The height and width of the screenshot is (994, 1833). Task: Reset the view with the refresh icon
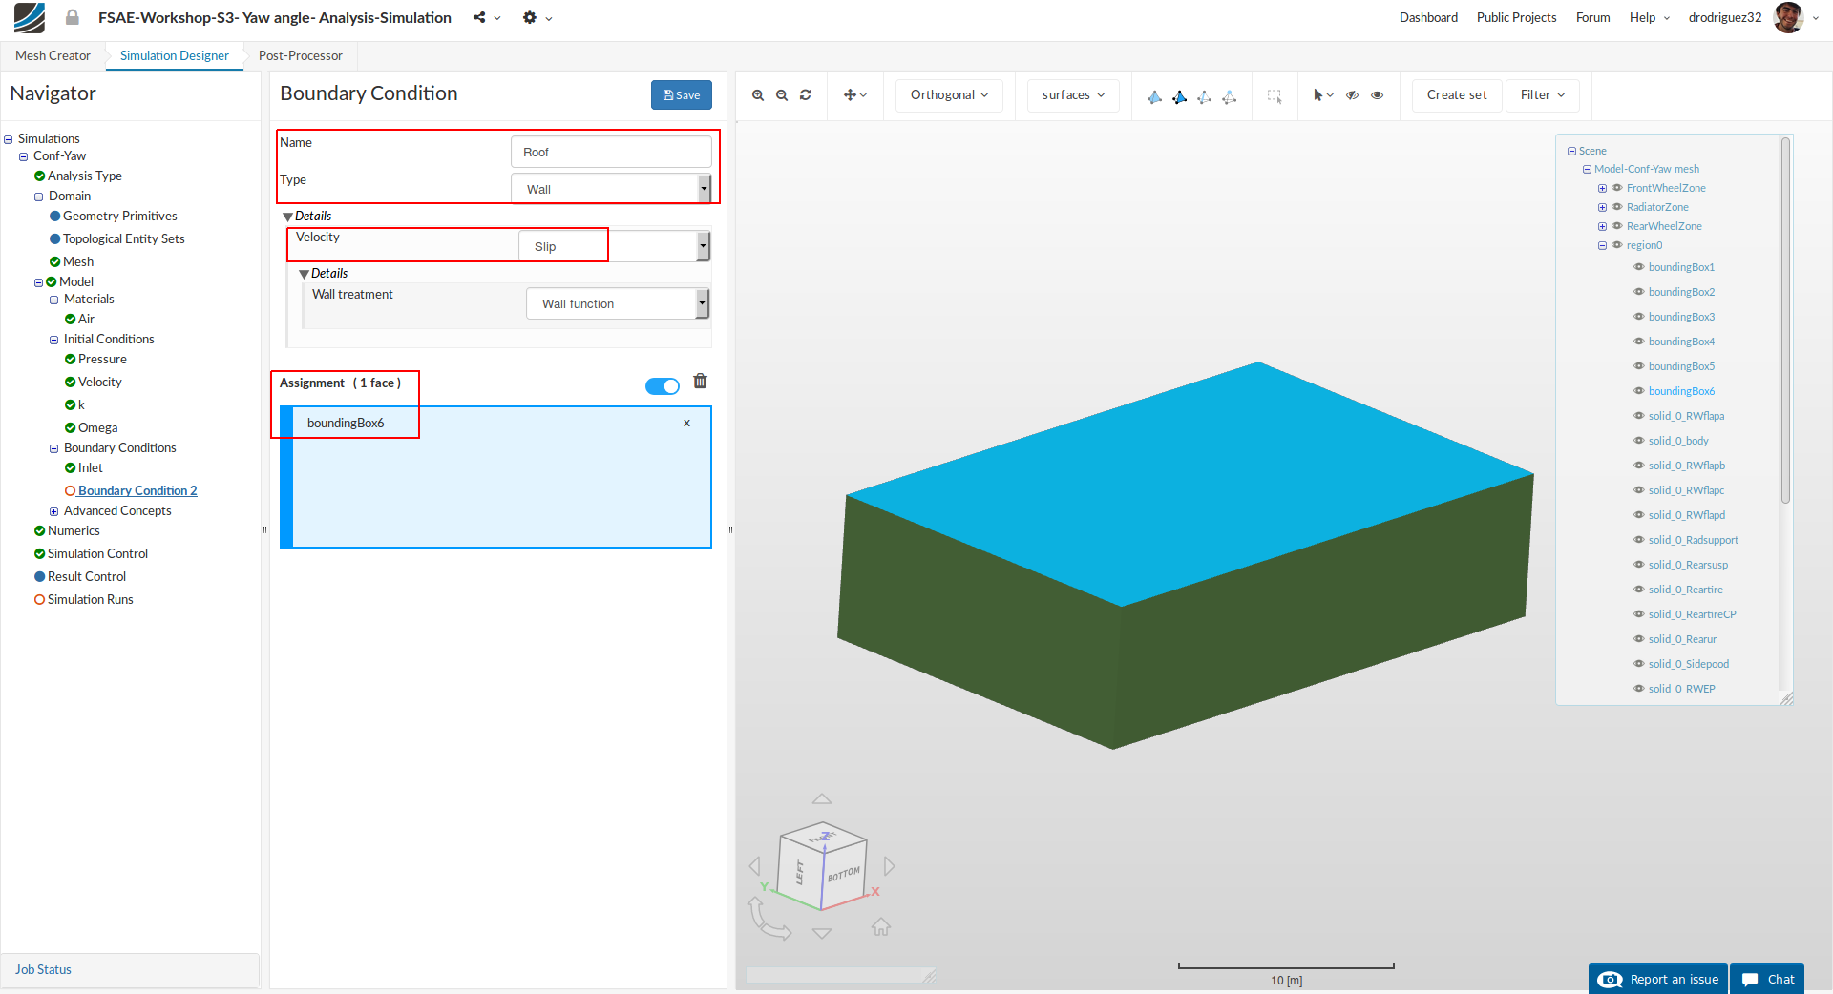(x=806, y=95)
